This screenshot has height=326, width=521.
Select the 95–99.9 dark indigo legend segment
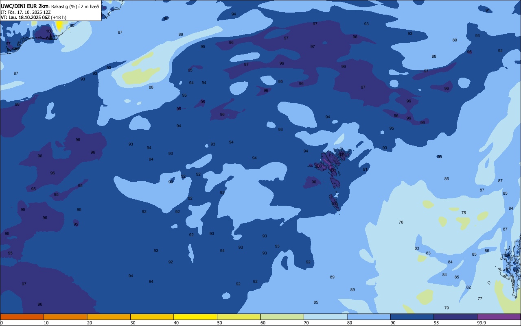(x=455, y=317)
